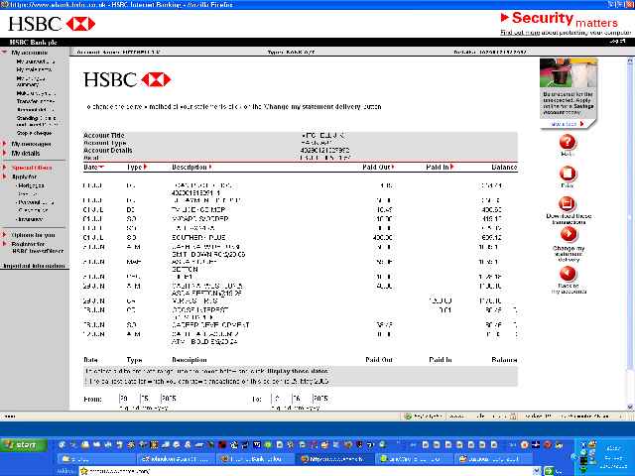Click the page vertical scrollbar up arrow
Screen dimensions: 635x476
[630, 60]
